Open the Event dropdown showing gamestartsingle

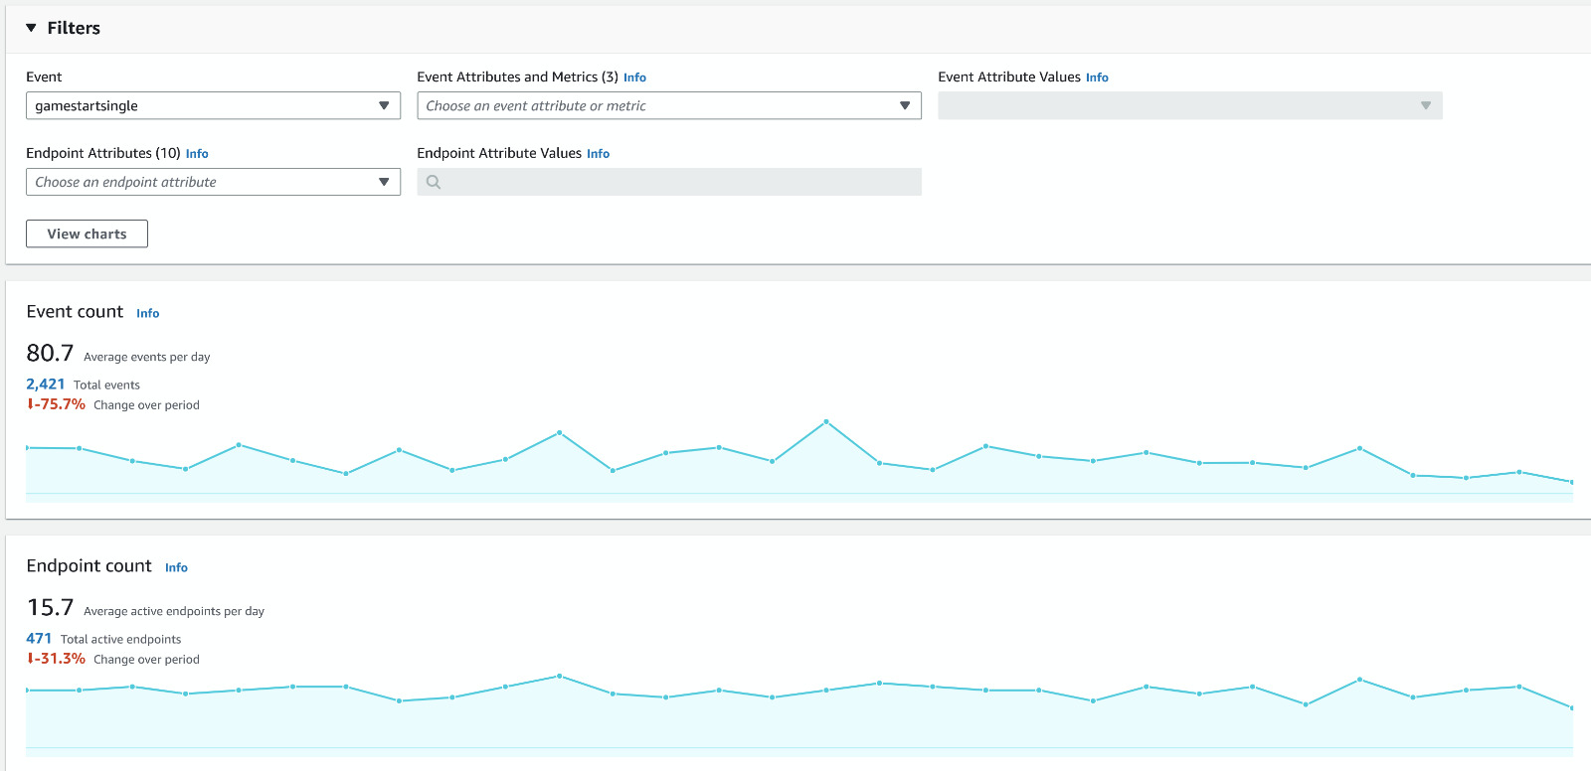click(213, 105)
